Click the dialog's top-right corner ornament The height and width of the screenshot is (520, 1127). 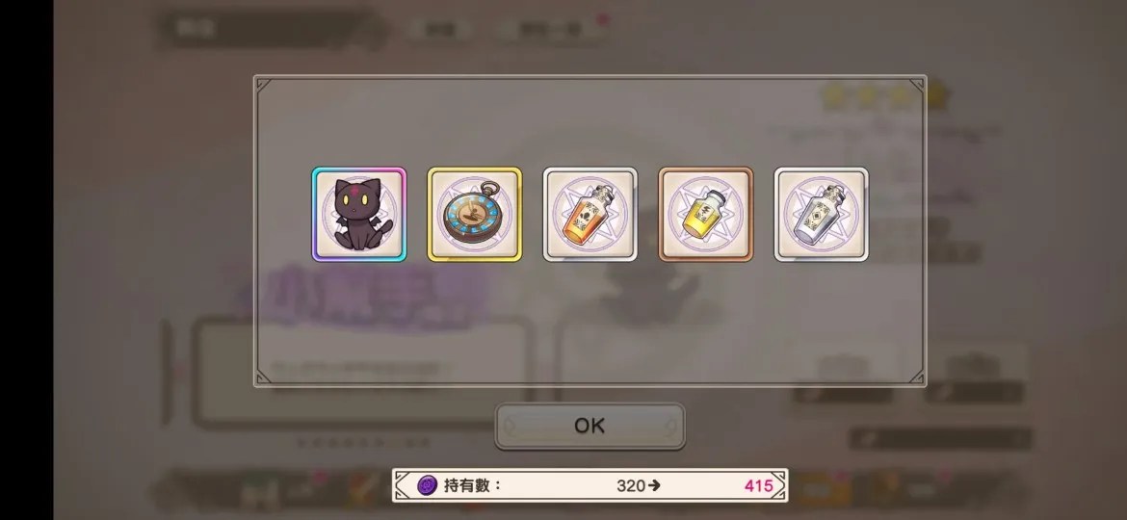pyautogui.click(x=917, y=85)
